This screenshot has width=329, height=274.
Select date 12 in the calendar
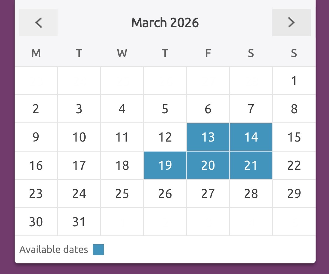click(165, 137)
